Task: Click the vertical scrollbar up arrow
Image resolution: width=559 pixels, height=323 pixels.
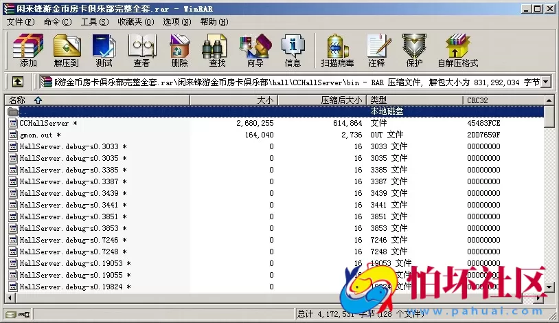Action: pos(549,100)
